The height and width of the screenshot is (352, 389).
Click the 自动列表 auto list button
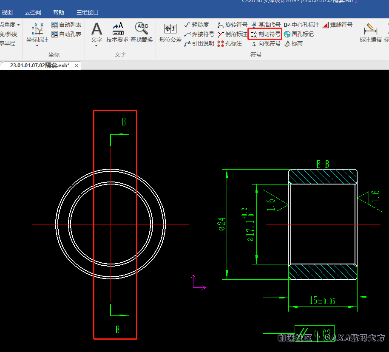(66, 25)
